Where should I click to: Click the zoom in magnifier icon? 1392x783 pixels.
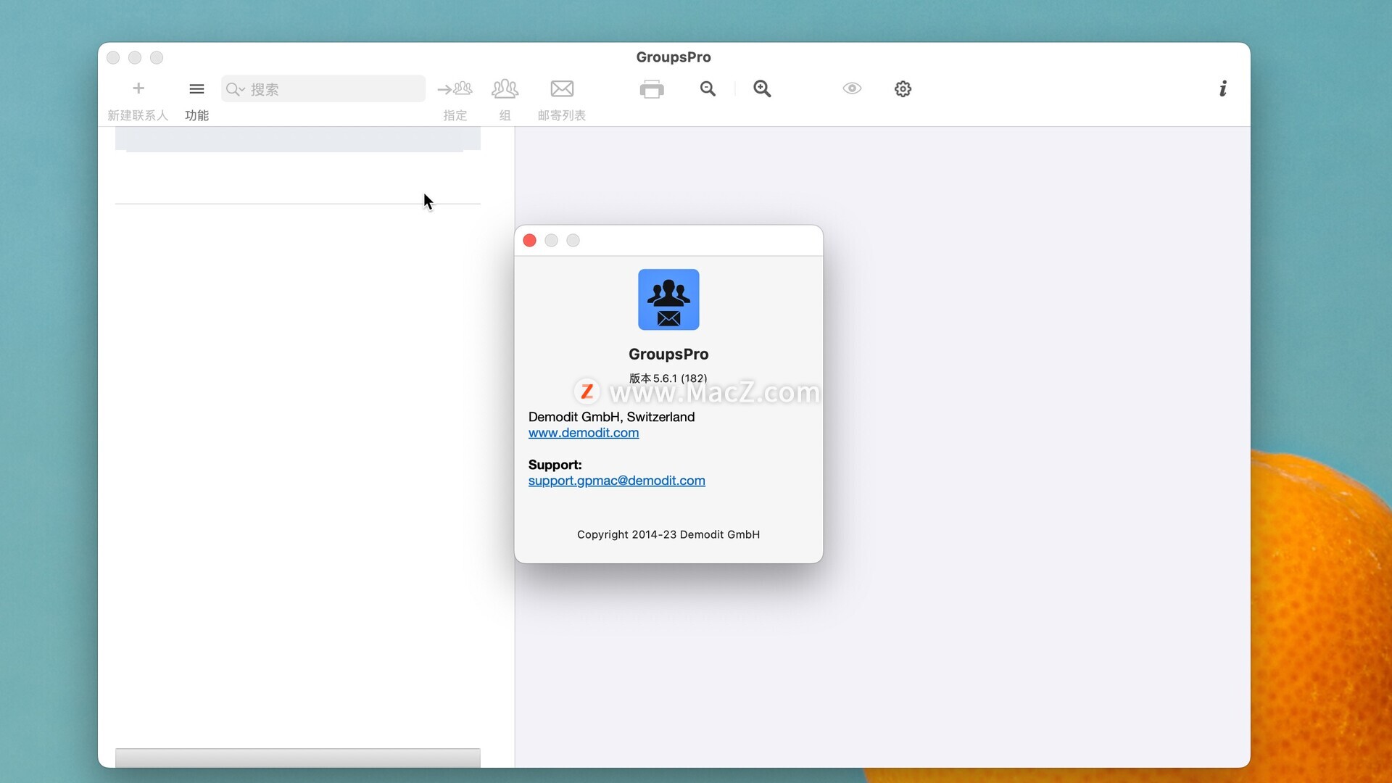[x=762, y=88]
